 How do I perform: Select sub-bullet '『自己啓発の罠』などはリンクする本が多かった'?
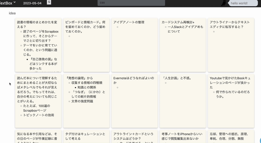point(43,64)
